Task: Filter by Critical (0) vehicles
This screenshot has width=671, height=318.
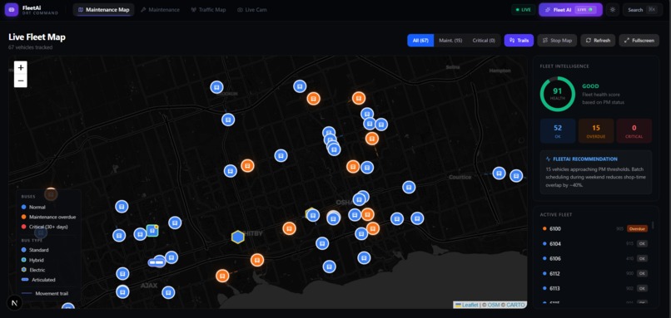Action: (x=484, y=41)
